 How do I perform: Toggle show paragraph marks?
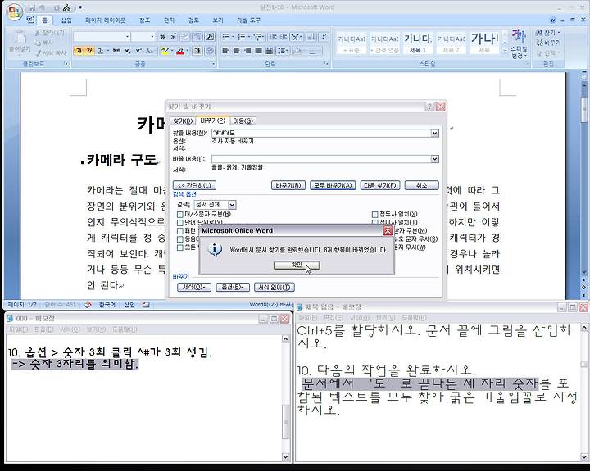coord(324,37)
